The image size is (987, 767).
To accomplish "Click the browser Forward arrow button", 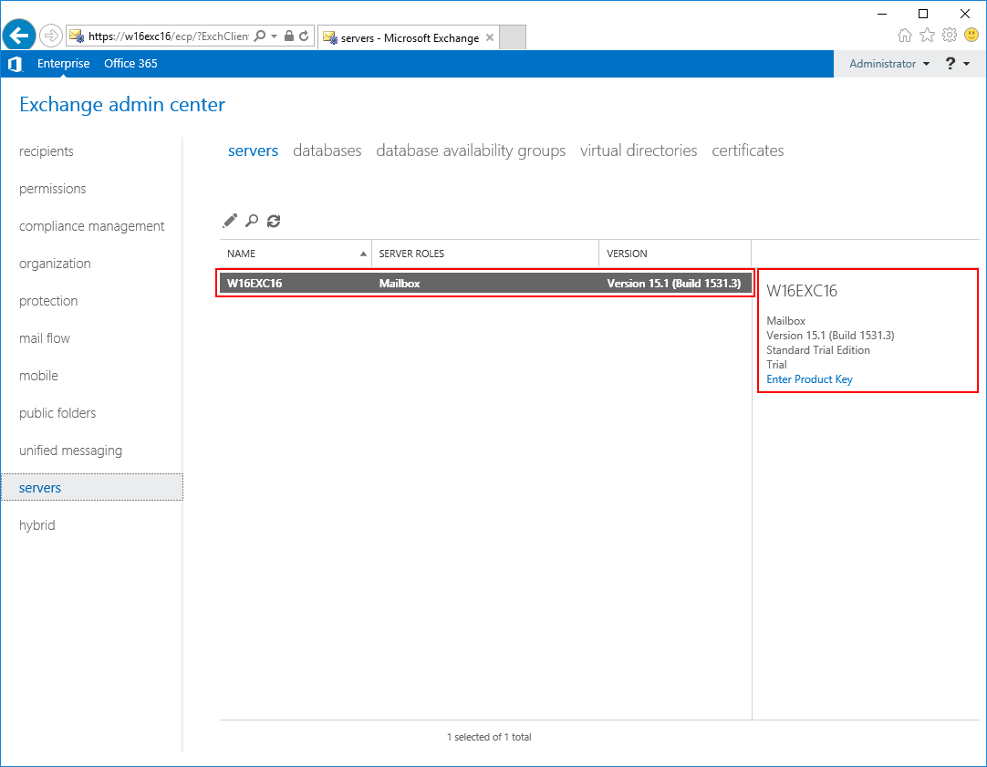I will [50, 36].
